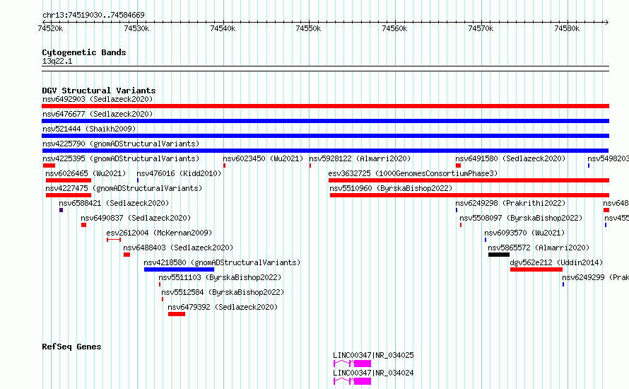This screenshot has width=629, height=389.
Task: Click the nsv4225395 (gnomADStructuralVariants) label
Action: pyautogui.click(x=121, y=158)
